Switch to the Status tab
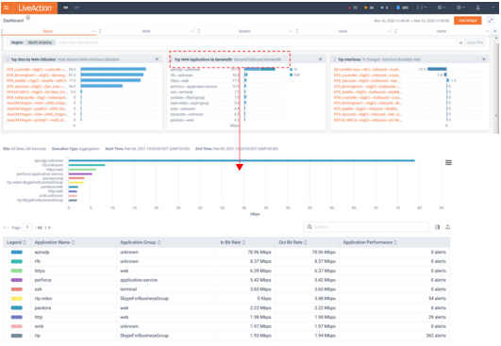Screen dimensions: 501x346 coord(47,31)
